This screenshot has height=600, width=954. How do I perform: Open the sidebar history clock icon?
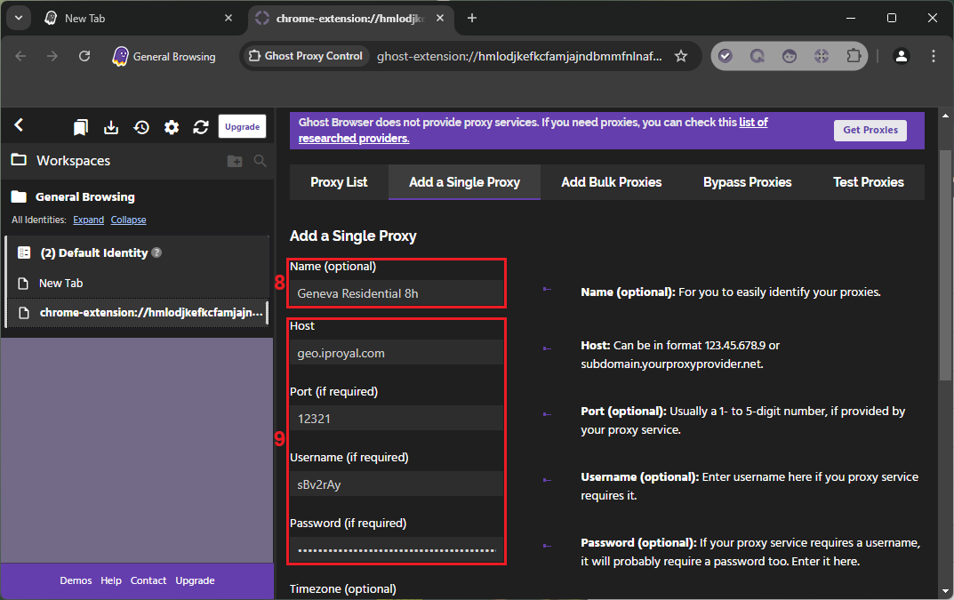(x=141, y=127)
